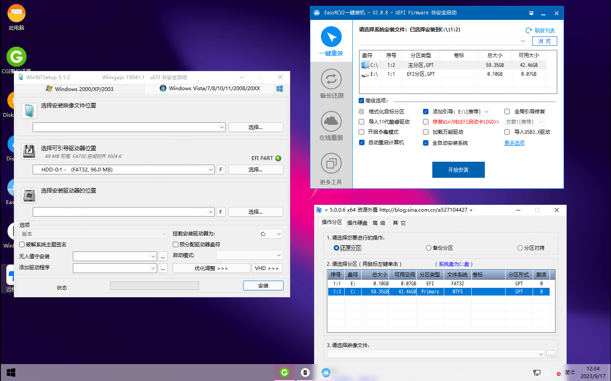Open EasyRC title bar dropdown menu icon

531,13
